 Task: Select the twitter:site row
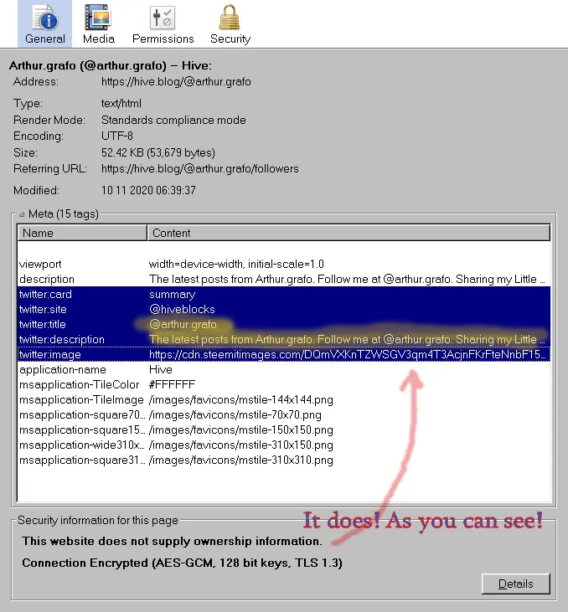(x=284, y=310)
